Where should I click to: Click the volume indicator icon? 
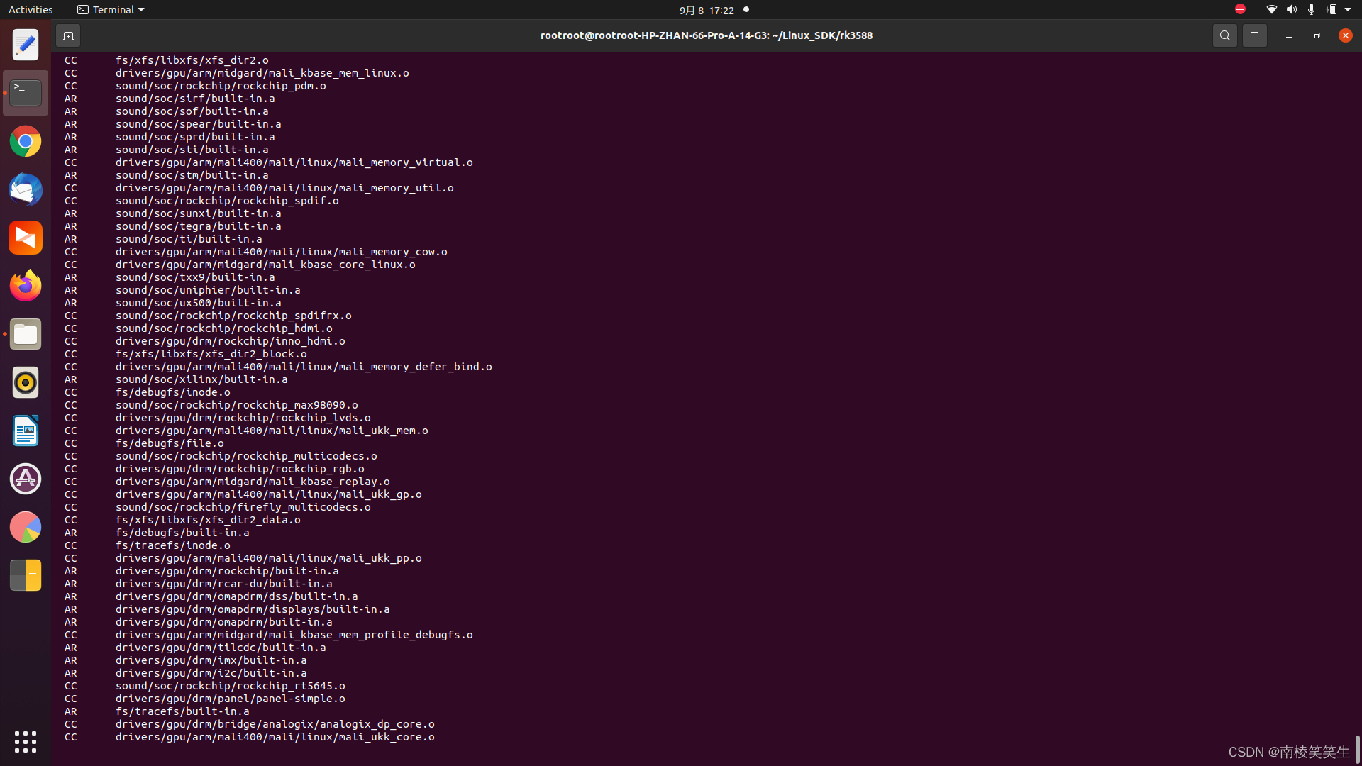pos(1291,10)
